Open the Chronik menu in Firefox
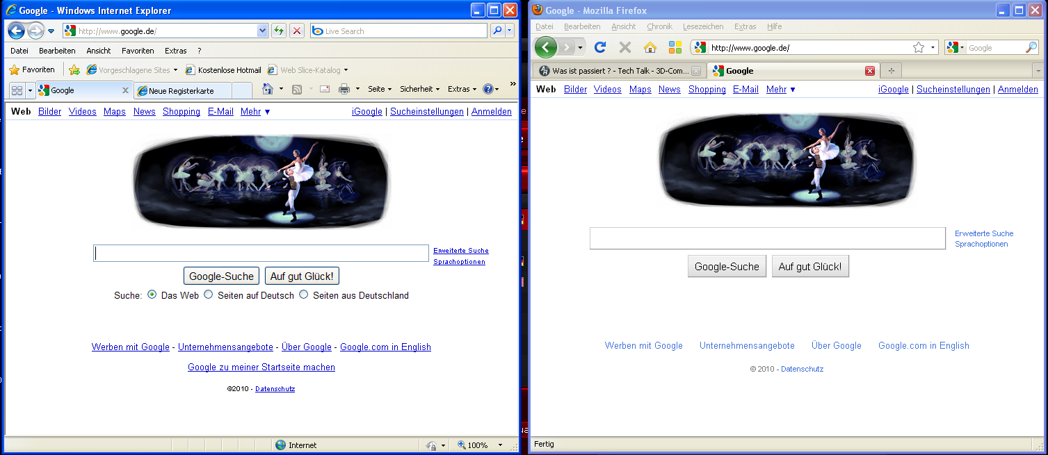Viewport: 1048px width, 455px height. point(659,26)
